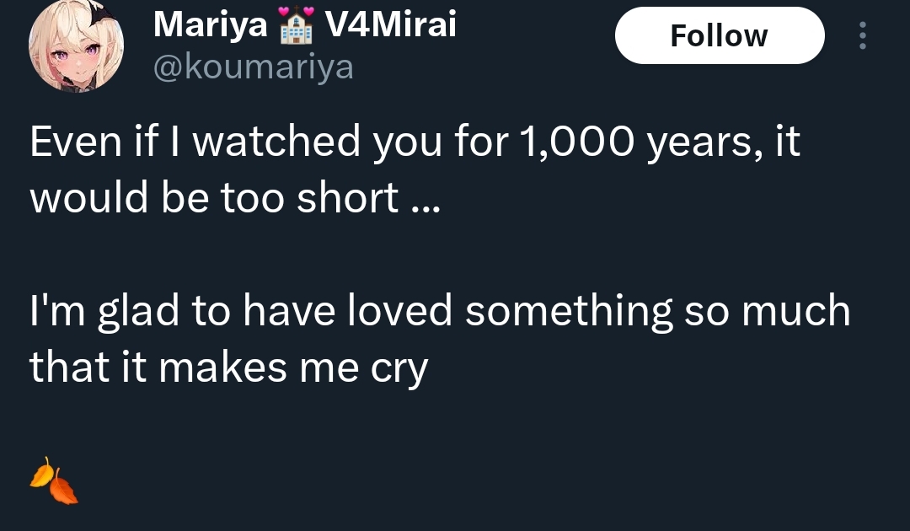The image size is (910, 531).
Task: Click the fallen leaves emoji
Action: point(54,481)
